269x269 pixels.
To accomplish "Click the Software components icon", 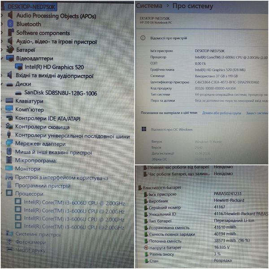I will coord(11,32).
